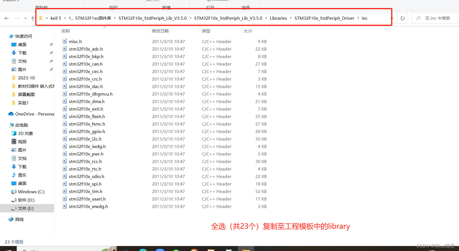Select the stm32f10x_can.h file icon

coord(64,64)
